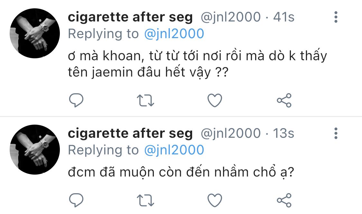Share the second tweet posted 13s ago
This screenshot has height=214, width=362.
[x=284, y=201]
